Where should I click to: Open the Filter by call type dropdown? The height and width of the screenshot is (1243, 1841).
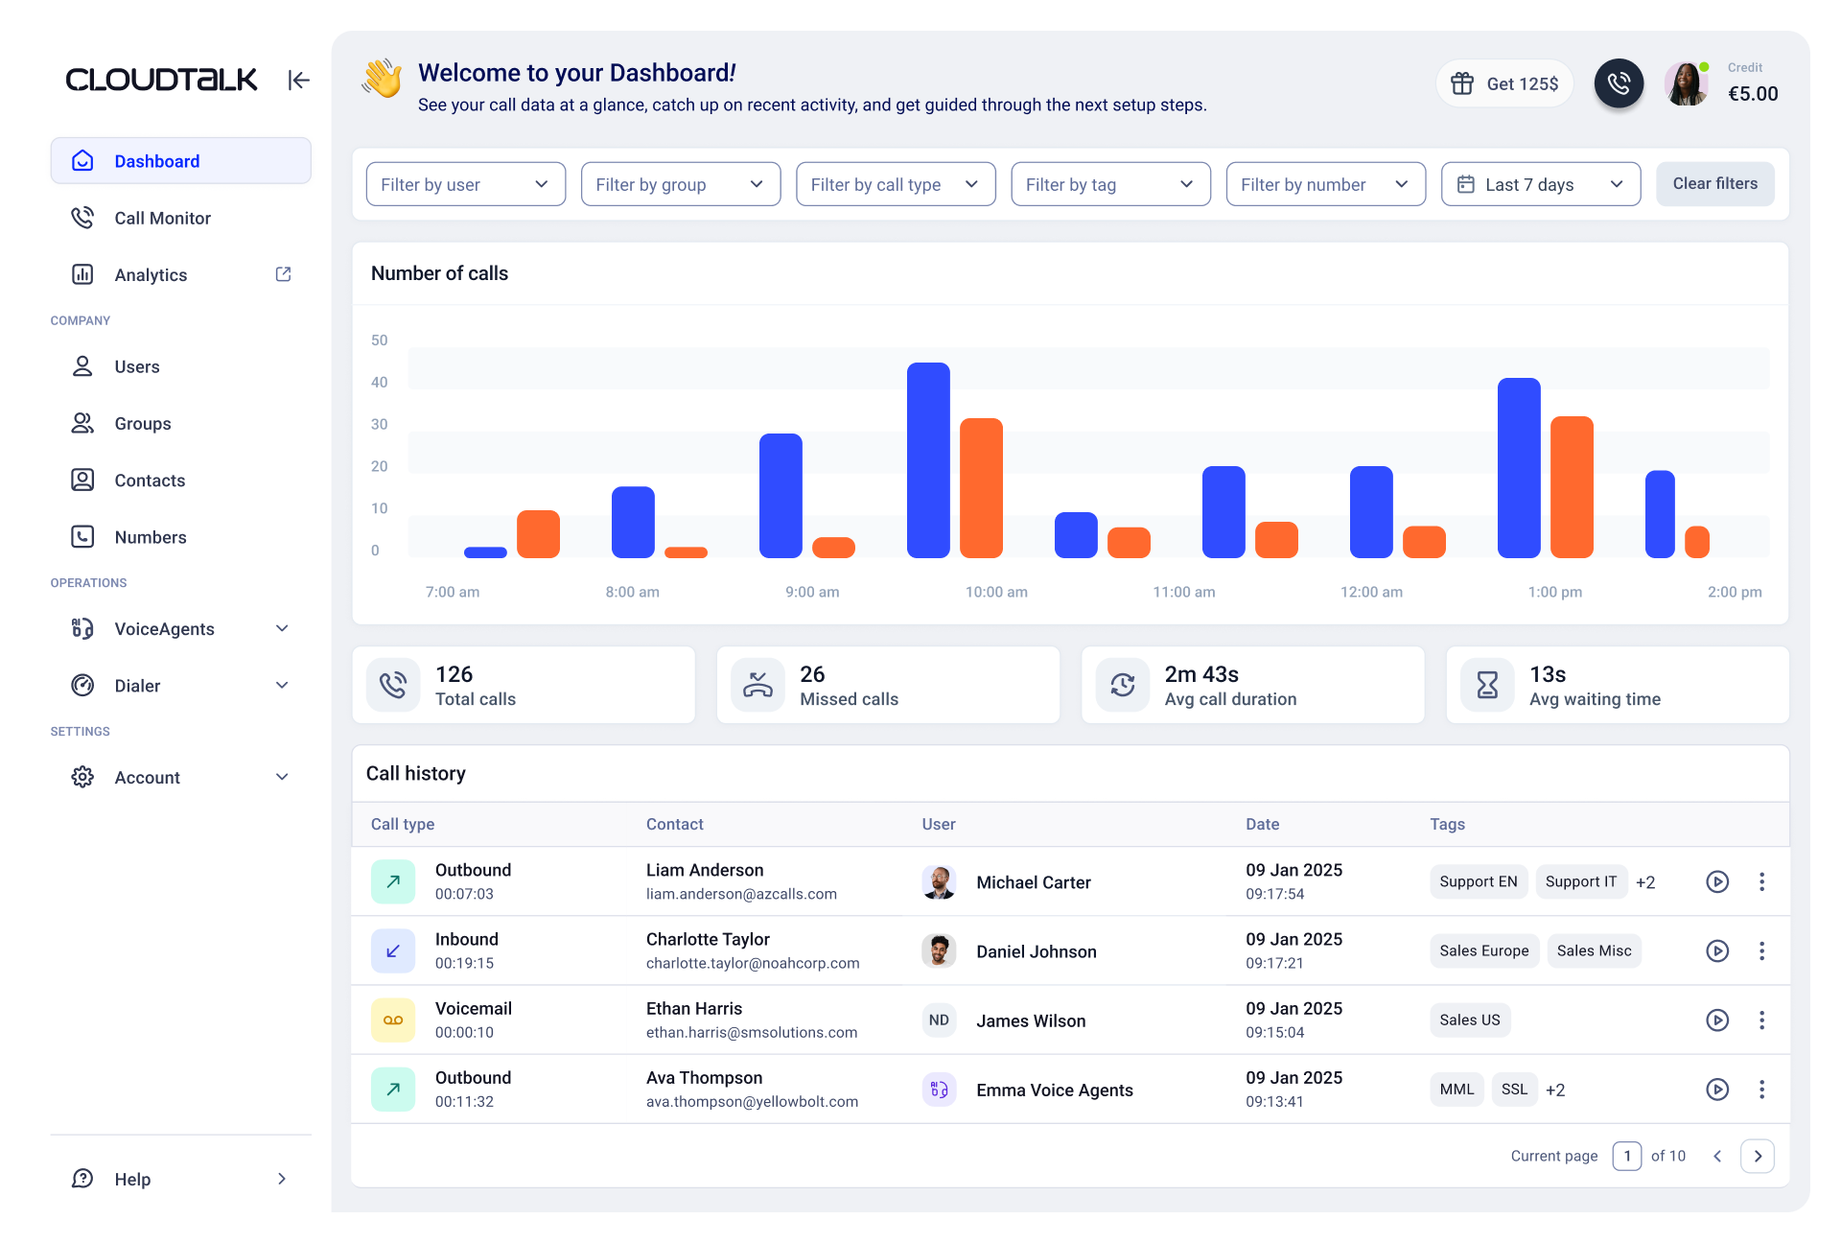point(895,184)
